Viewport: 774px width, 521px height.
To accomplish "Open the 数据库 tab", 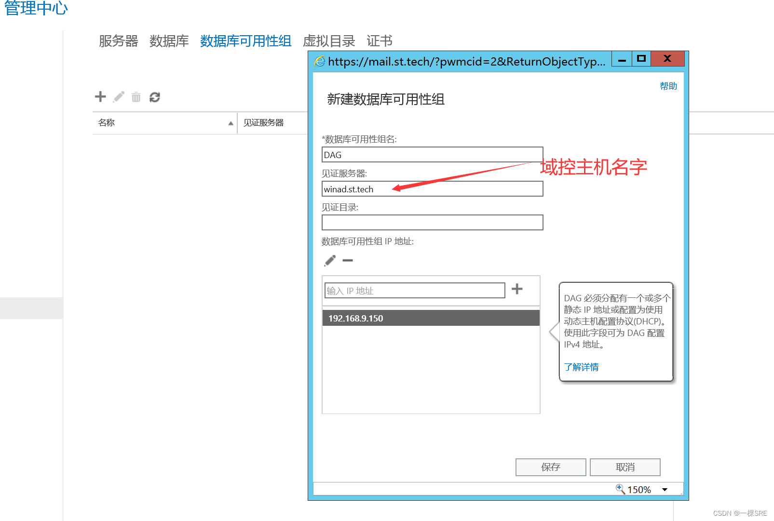I will (169, 41).
